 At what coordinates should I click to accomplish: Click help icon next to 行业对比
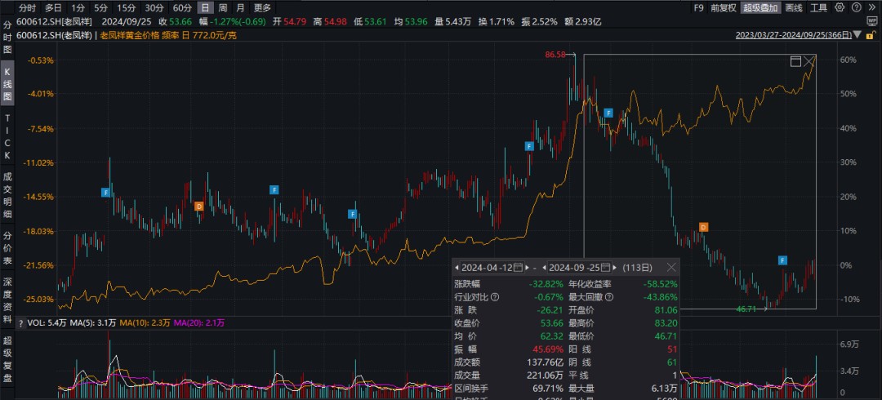(x=495, y=296)
